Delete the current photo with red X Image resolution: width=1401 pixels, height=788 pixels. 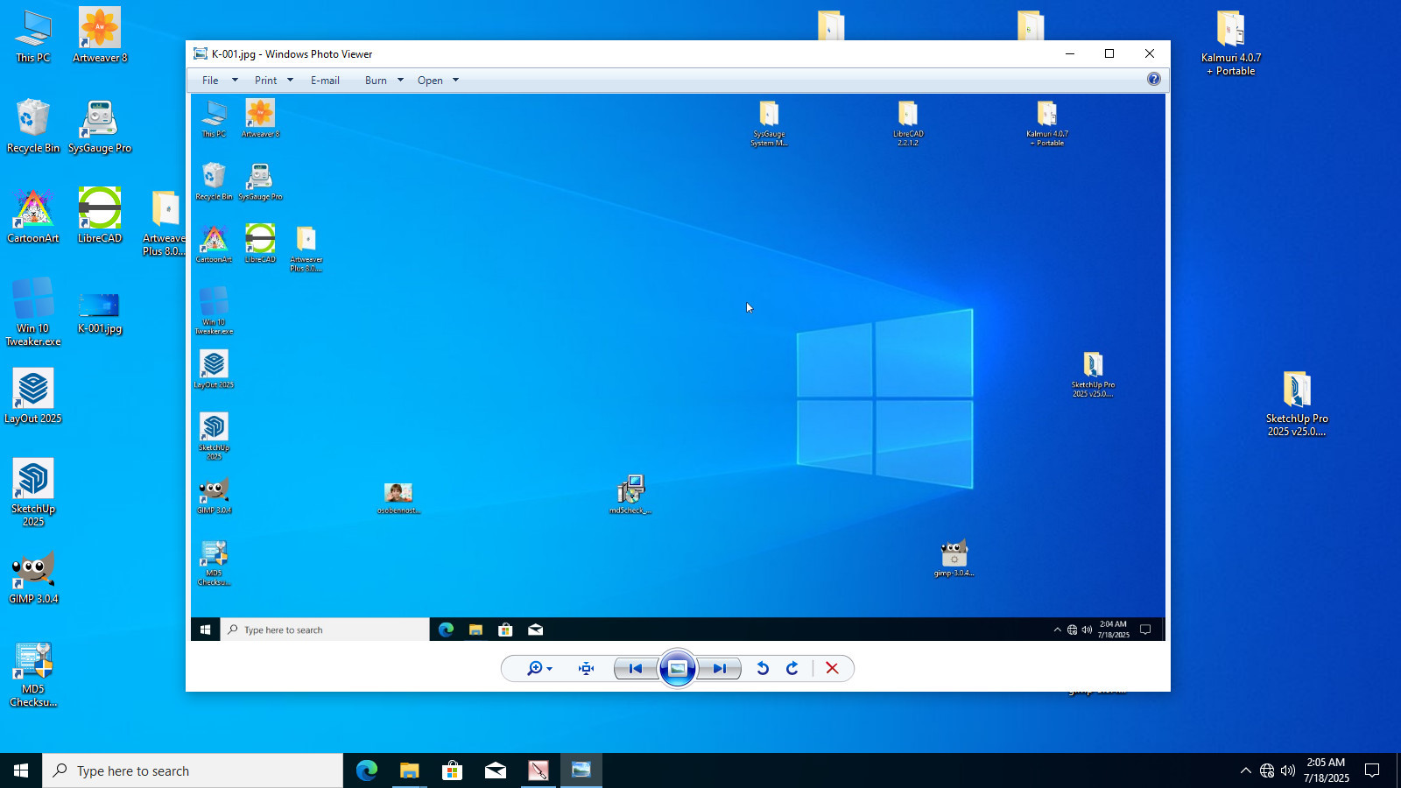click(832, 669)
